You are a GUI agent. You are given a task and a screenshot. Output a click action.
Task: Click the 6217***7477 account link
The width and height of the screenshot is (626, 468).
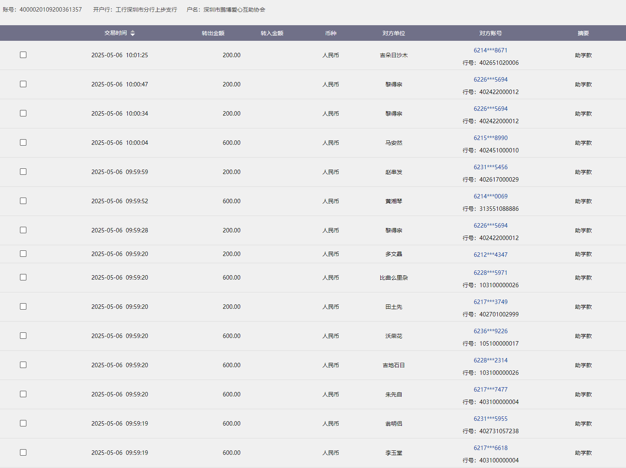[490, 390]
